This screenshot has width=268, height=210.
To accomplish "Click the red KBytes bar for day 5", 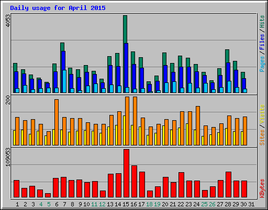I will pos(48,195).
